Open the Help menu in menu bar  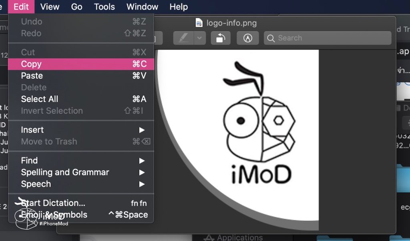[x=179, y=7]
